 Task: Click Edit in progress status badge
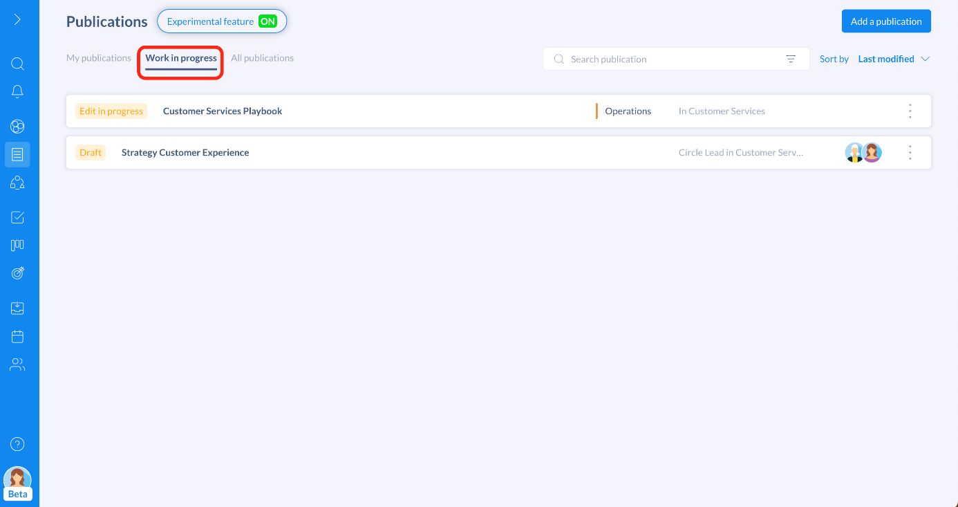(x=111, y=111)
